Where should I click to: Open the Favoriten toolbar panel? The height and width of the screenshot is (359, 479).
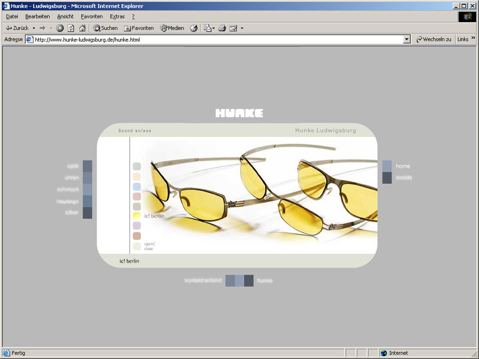point(139,28)
